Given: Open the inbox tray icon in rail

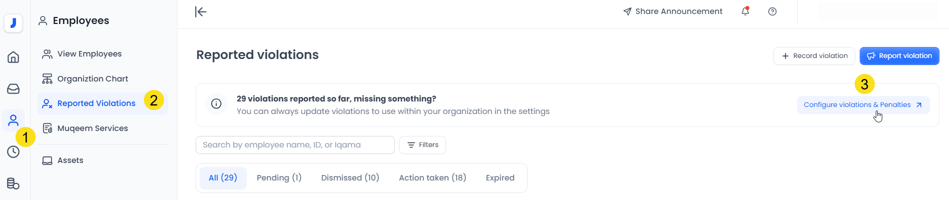Looking at the screenshot, I should pos(14,89).
